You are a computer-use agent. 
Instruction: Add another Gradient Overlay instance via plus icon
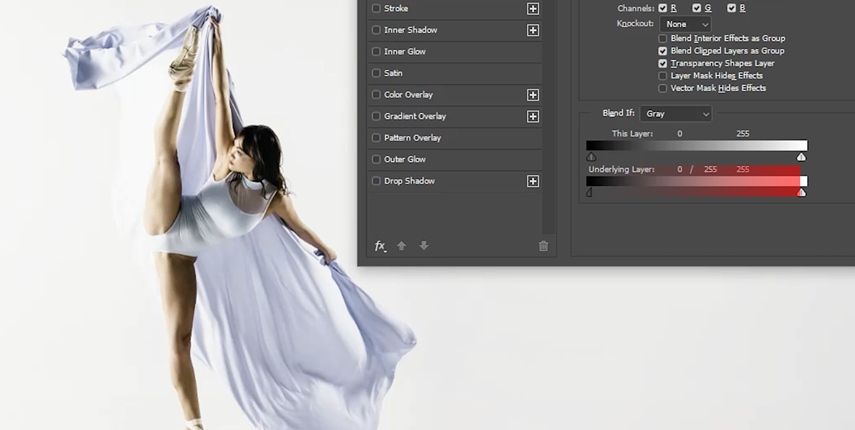point(533,116)
